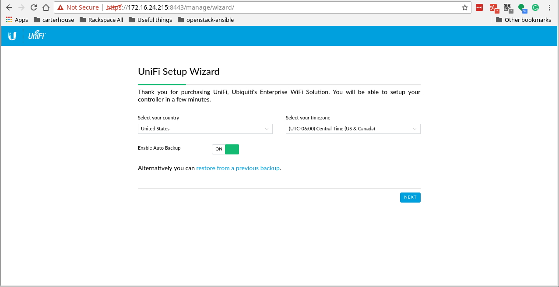Open the Grammarly extension icon
Screen dimensions: 559x287
535,7
